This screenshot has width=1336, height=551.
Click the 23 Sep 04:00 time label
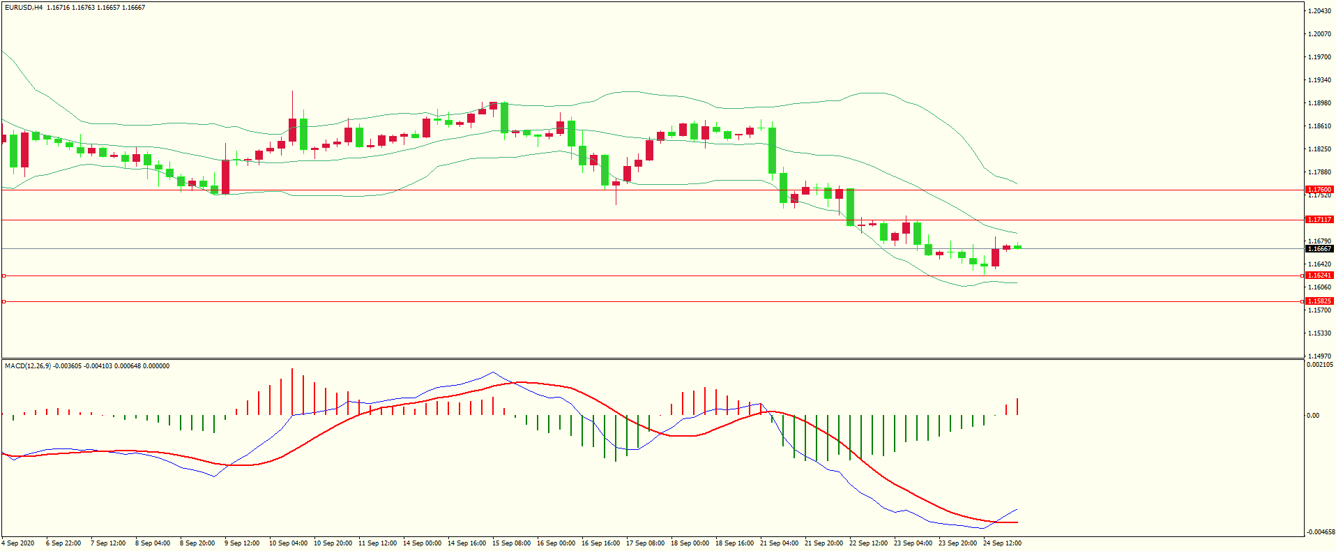pyautogui.click(x=913, y=543)
